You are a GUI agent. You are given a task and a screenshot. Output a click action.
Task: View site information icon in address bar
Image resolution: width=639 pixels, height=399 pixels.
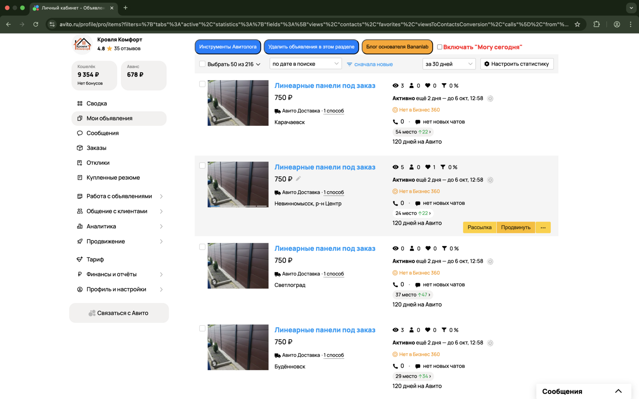[52, 24]
